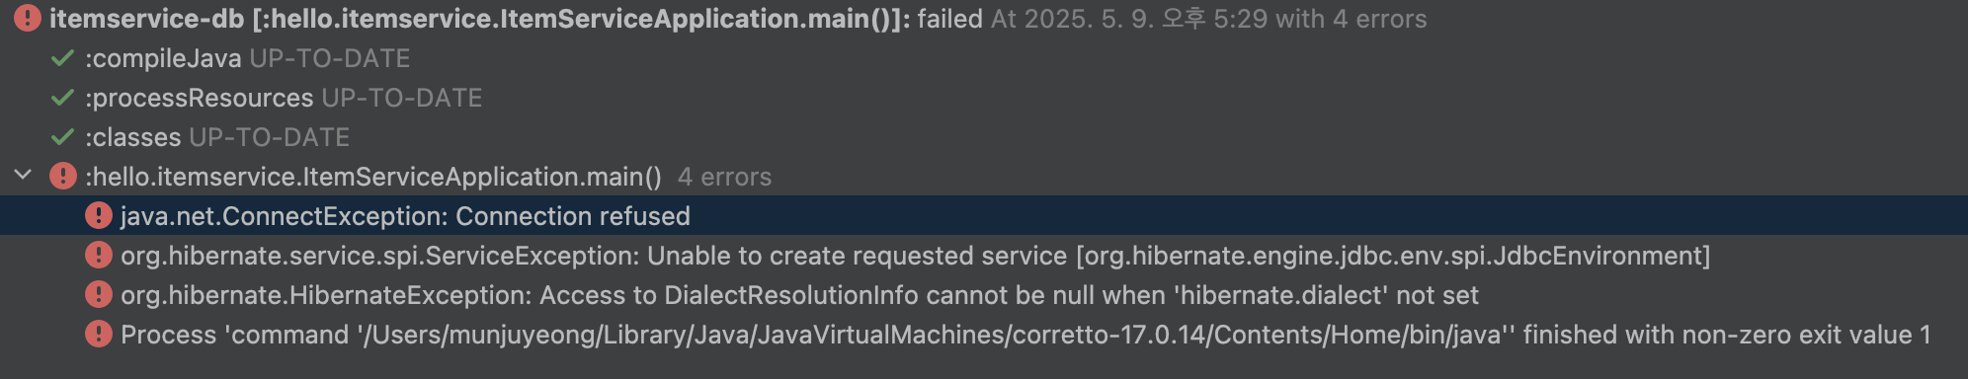This screenshot has height=379, width=1968.
Task: Click the error icon beside ServiceException entry
Action: coord(99,255)
